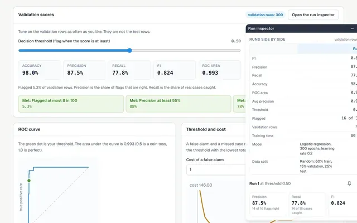This screenshot has height=223, width=357.
Task: Select the ACCURACY 98.0% card in Validation scores
Action: point(40,70)
